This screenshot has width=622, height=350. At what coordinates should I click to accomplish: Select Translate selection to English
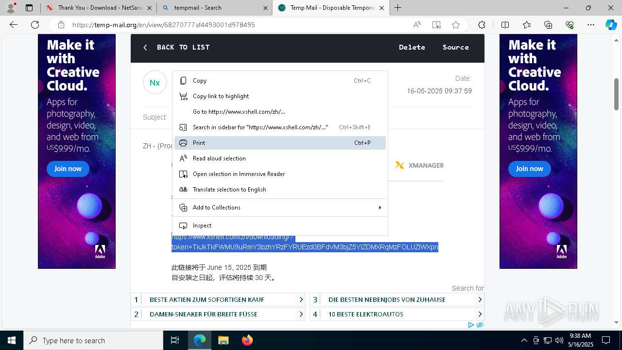click(280, 190)
